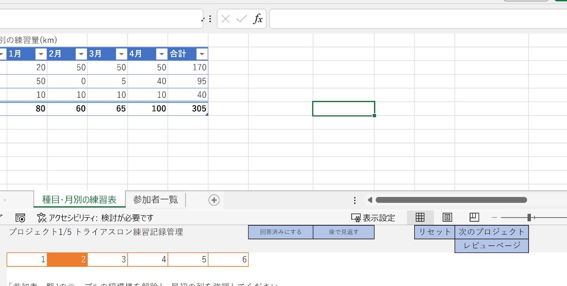Screen dimensions: 567x286
Task: Click the macro recording status icon
Action: 20,218
